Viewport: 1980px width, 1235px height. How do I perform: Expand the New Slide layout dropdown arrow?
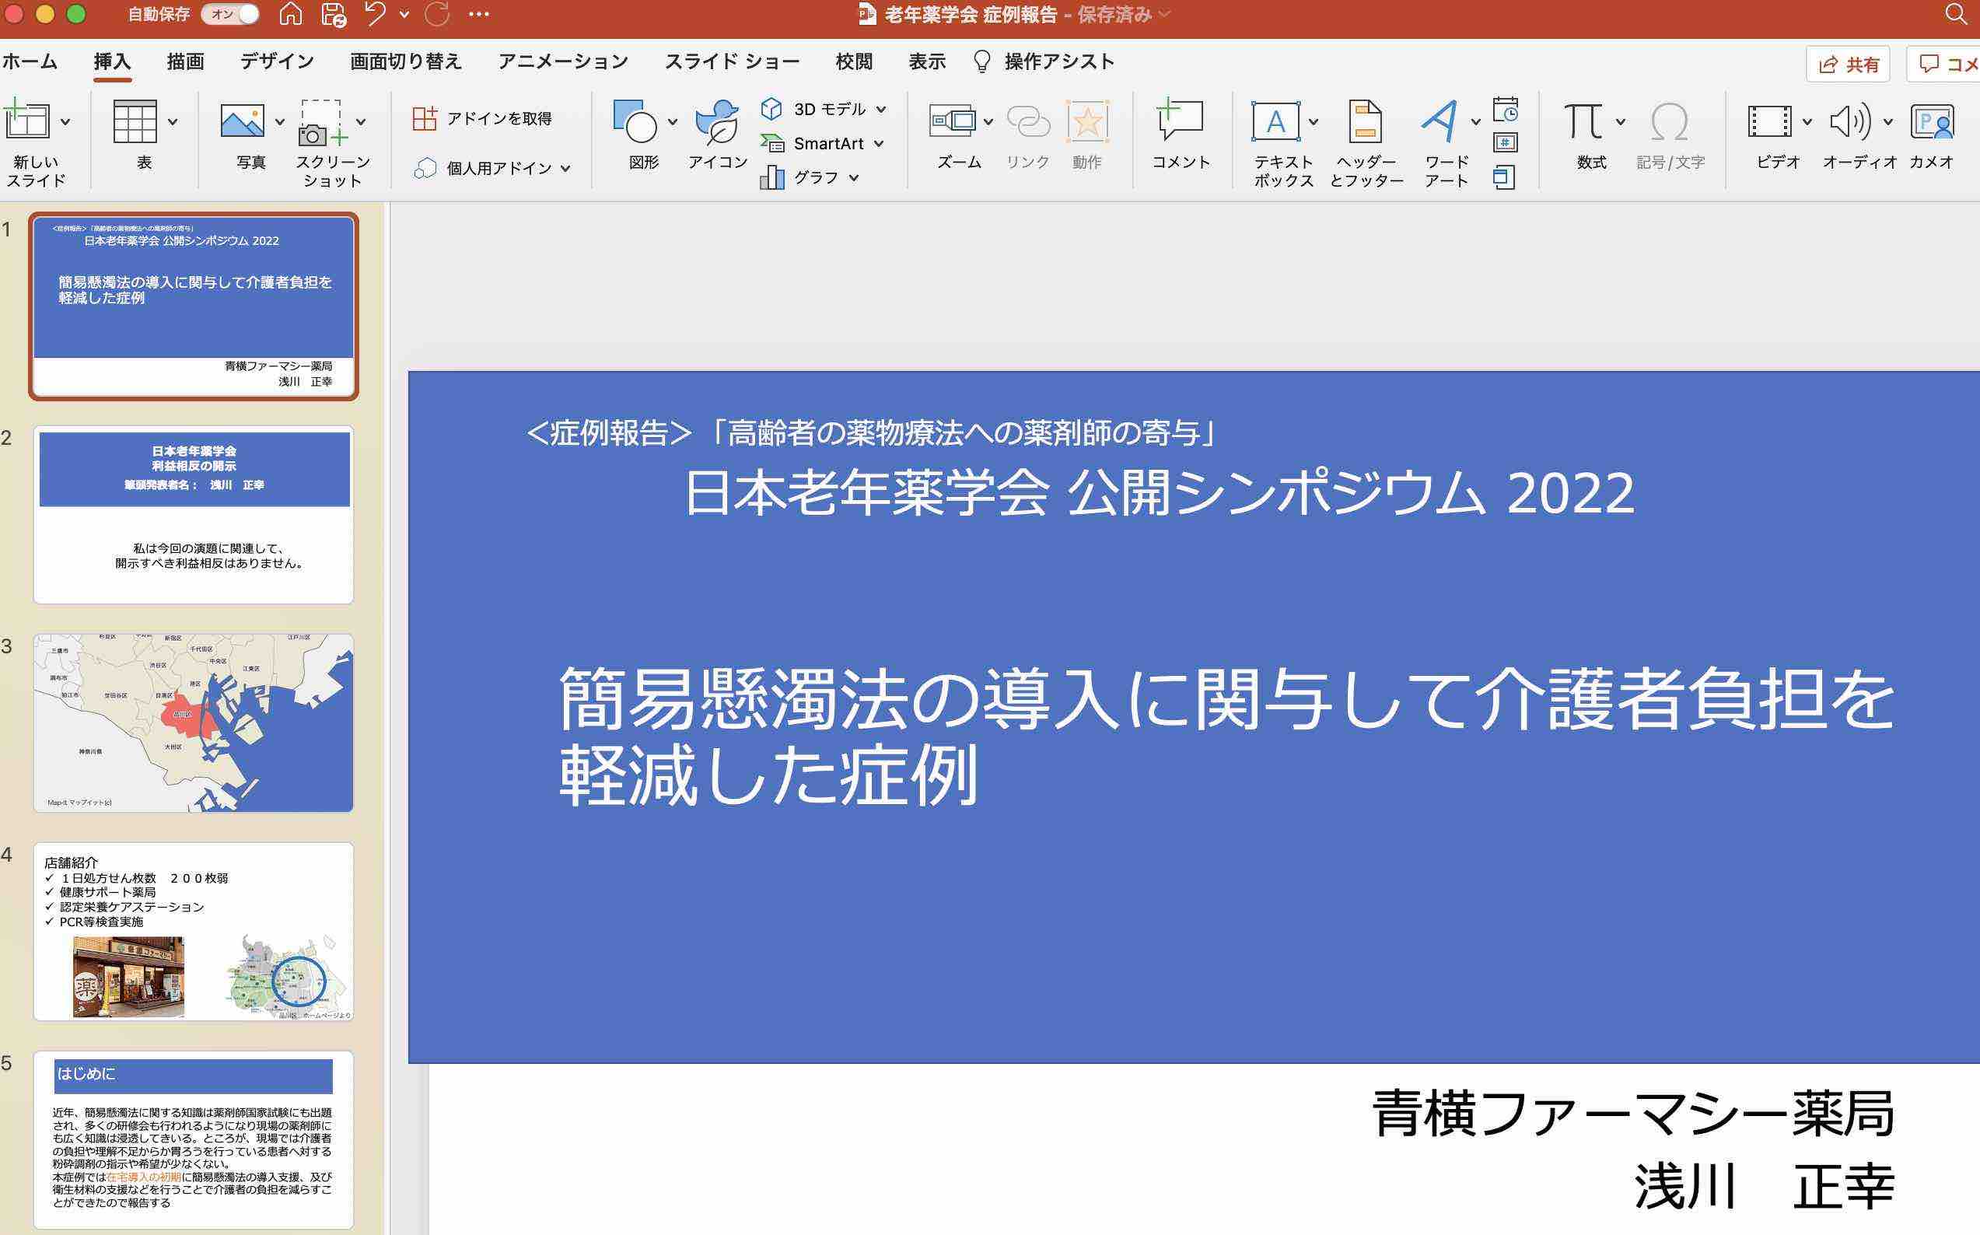point(65,121)
